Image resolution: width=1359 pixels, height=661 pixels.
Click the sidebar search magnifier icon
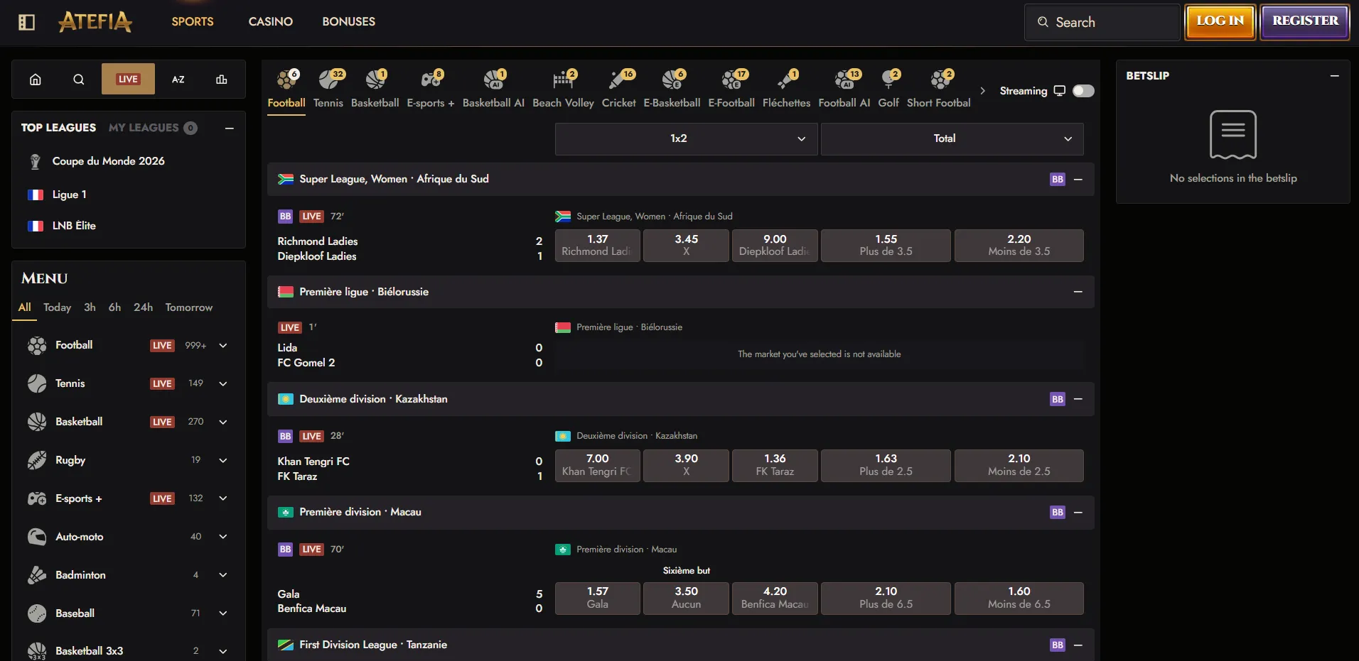click(79, 80)
